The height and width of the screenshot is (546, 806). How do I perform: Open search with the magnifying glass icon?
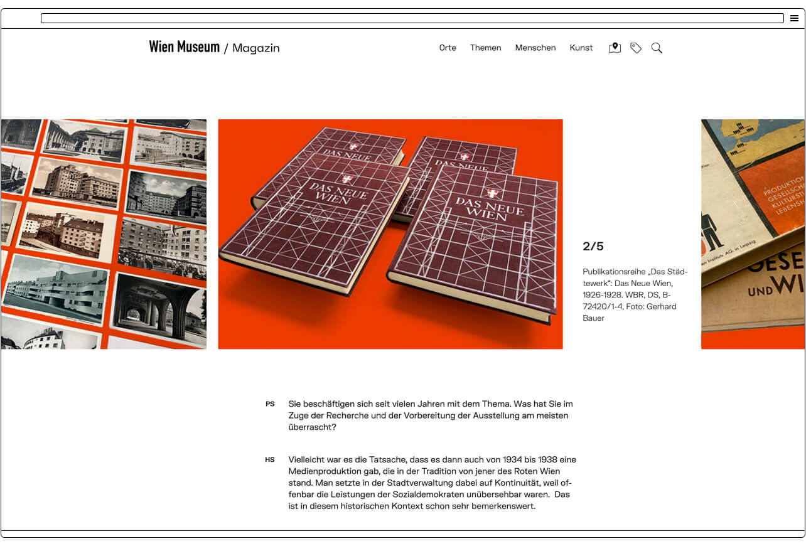657,48
